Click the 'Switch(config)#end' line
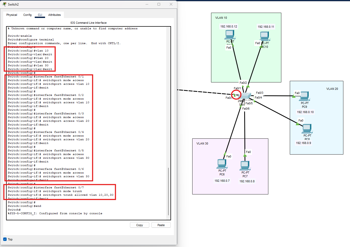 24,206
